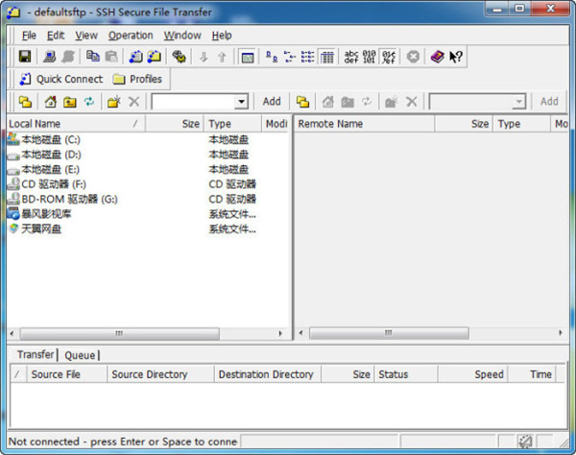The width and height of the screenshot is (576, 455).
Task: Toggle auto select transfer mode
Action: pyautogui.click(x=389, y=58)
